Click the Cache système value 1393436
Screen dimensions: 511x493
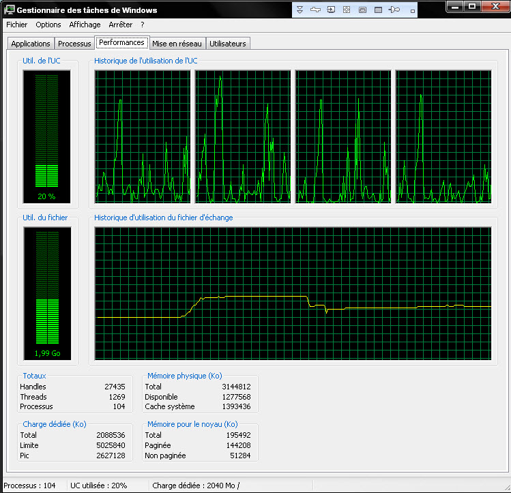(x=236, y=406)
